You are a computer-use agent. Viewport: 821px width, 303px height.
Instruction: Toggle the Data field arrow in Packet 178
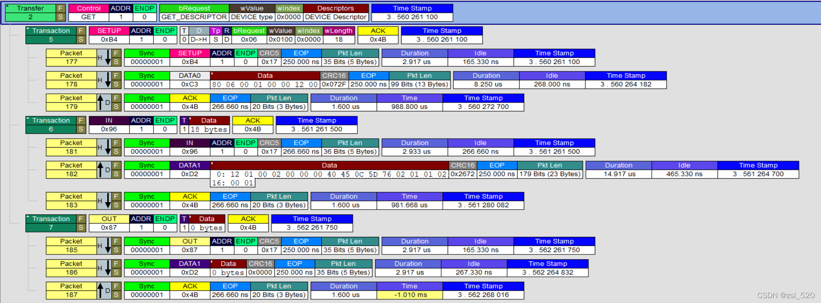click(x=212, y=73)
